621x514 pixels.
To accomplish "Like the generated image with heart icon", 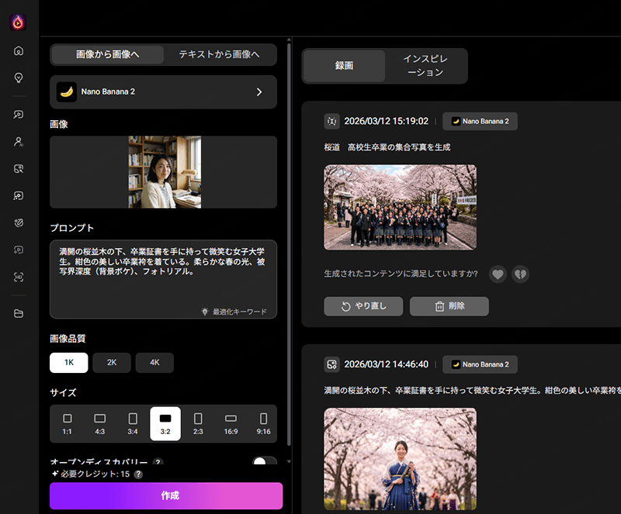I will 498,274.
